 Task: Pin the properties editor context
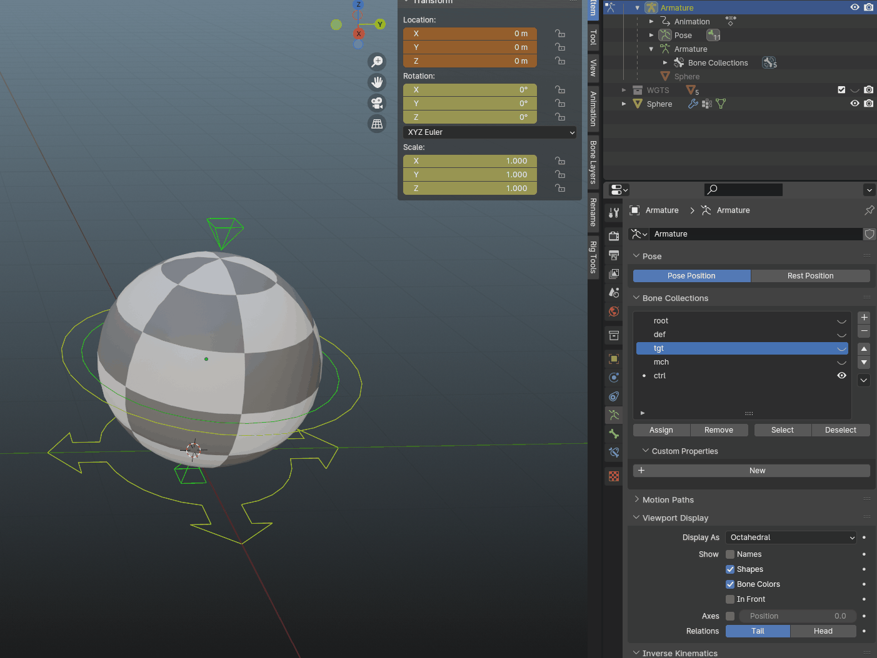[x=869, y=210]
